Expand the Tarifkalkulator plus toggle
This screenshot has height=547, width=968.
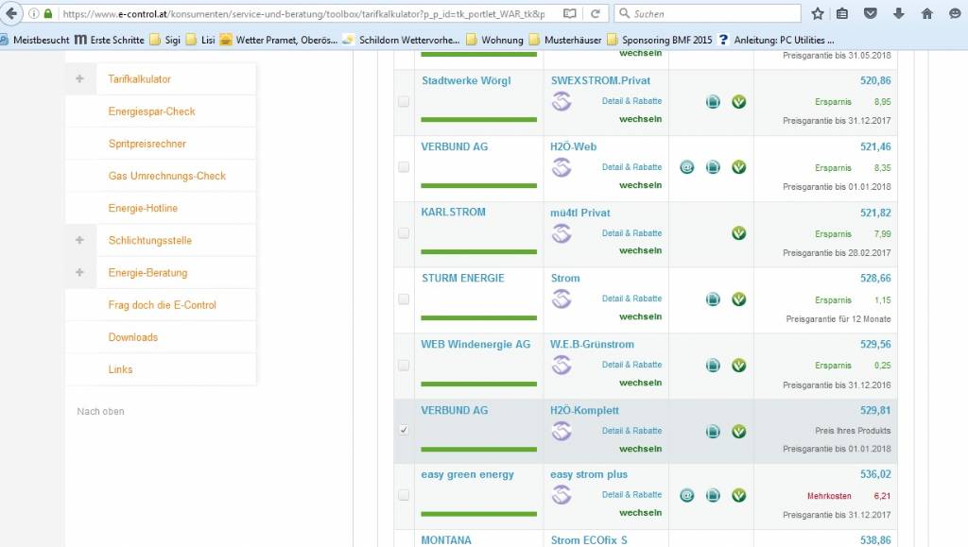(x=79, y=79)
